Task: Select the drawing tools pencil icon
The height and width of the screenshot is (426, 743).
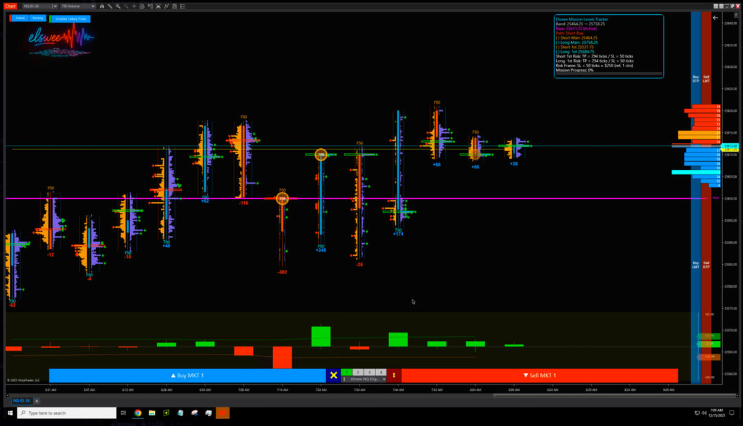Action: pos(110,6)
